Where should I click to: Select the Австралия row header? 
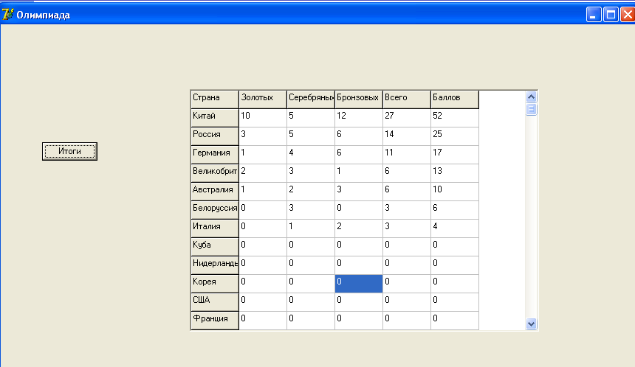[215, 192]
